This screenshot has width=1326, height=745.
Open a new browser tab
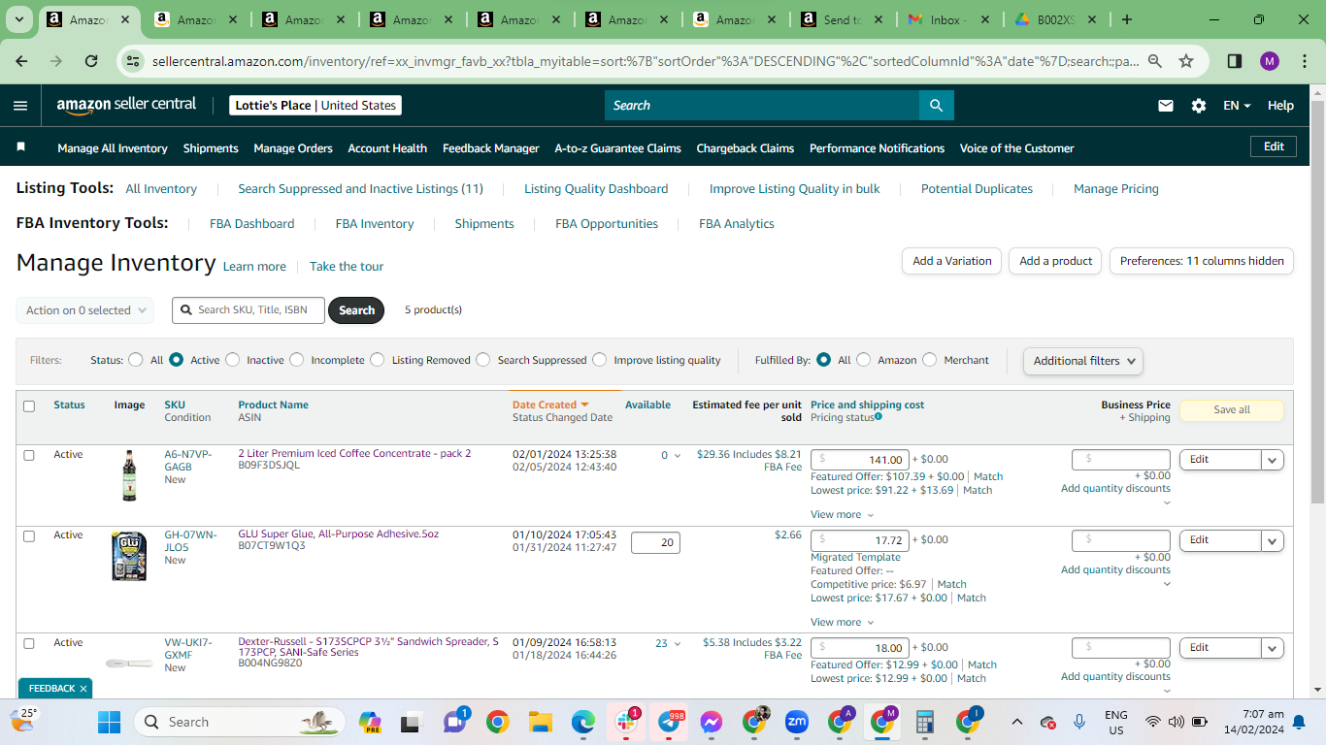tap(1127, 19)
